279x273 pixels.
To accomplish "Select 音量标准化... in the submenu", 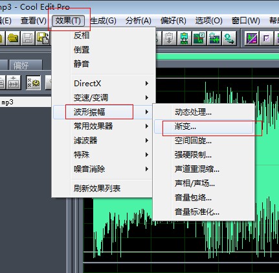I will click(x=204, y=212).
